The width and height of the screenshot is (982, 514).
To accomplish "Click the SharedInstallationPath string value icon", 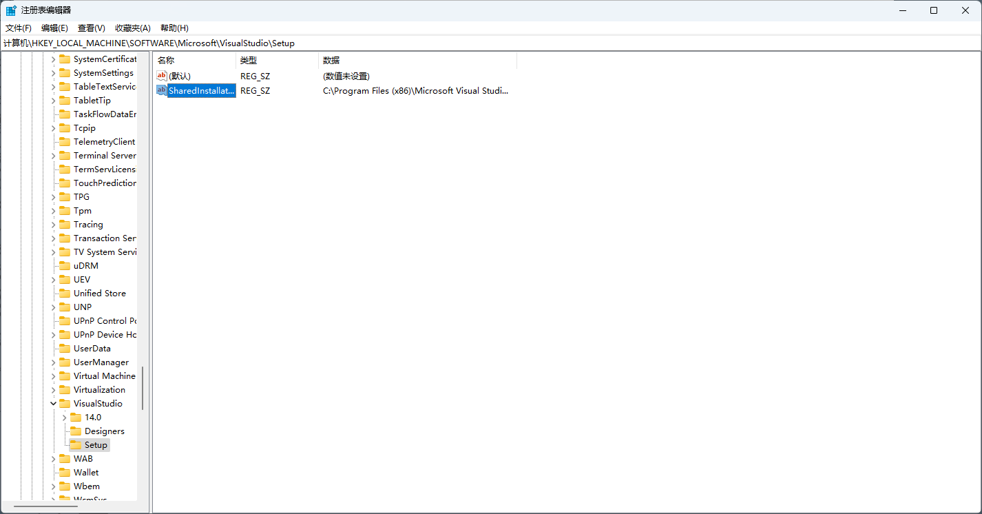I will (162, 90).
